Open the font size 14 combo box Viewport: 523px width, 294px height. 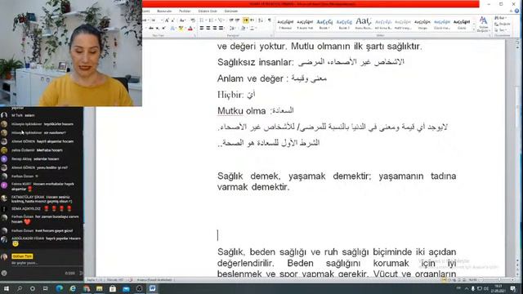pos(157,20)
